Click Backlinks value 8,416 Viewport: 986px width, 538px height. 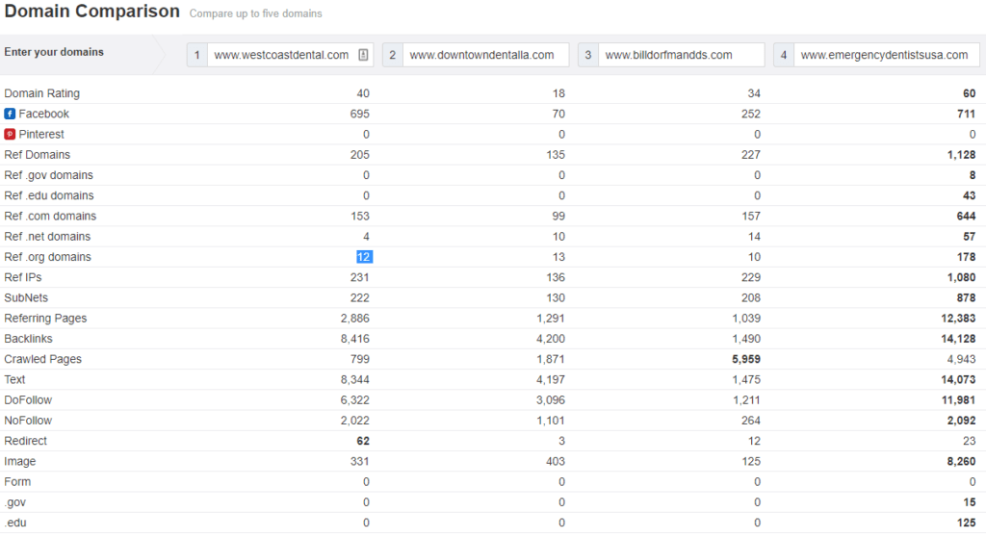coord(355,339)
